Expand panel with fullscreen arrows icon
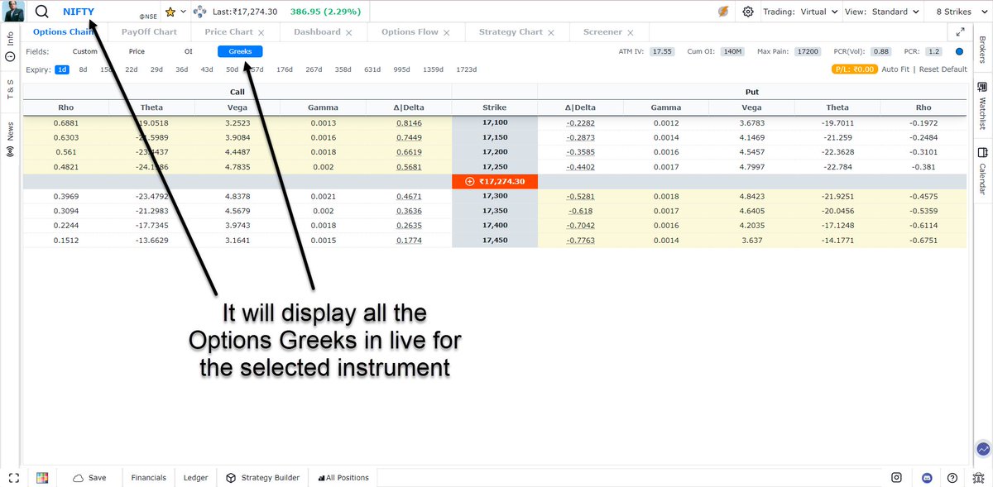Viewport: 993px width, 487px height. tap(960, 32)
